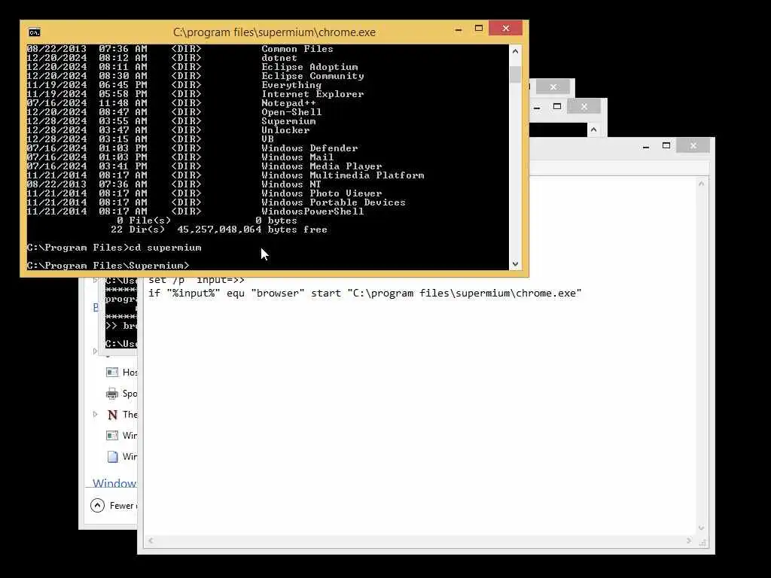
Task: Minimize the Notepad window
Action: 646,146
